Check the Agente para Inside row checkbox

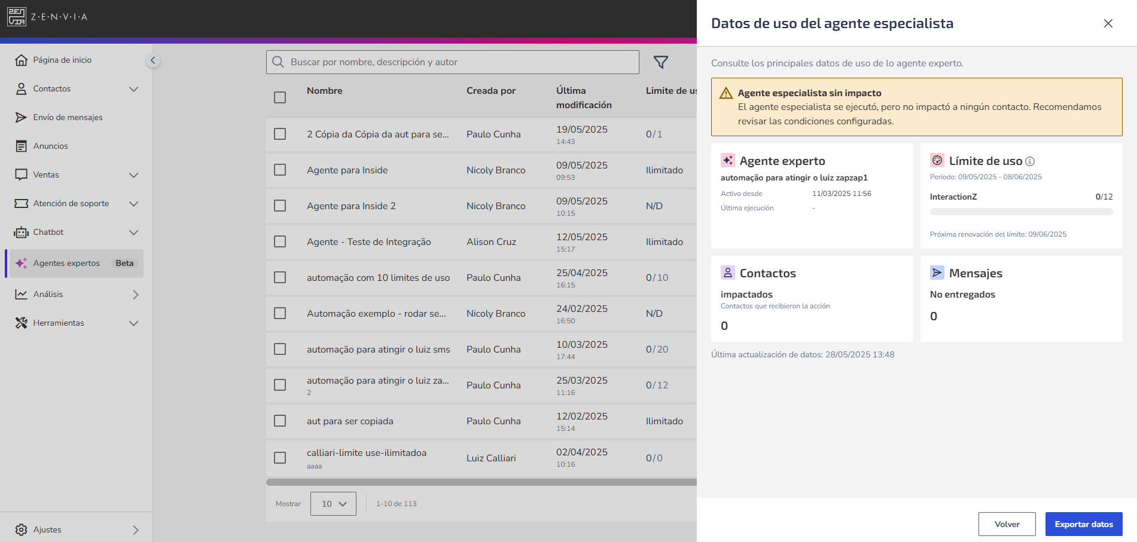point(280,170)
